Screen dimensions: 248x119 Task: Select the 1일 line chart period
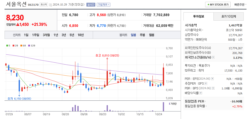coord(26,35)
